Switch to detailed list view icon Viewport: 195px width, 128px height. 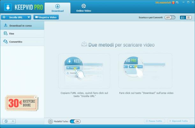pos(183,17)
